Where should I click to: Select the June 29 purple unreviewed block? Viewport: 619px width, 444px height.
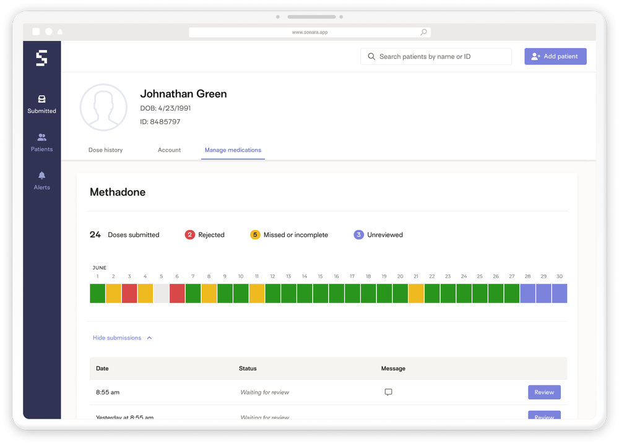pos(543,293)
